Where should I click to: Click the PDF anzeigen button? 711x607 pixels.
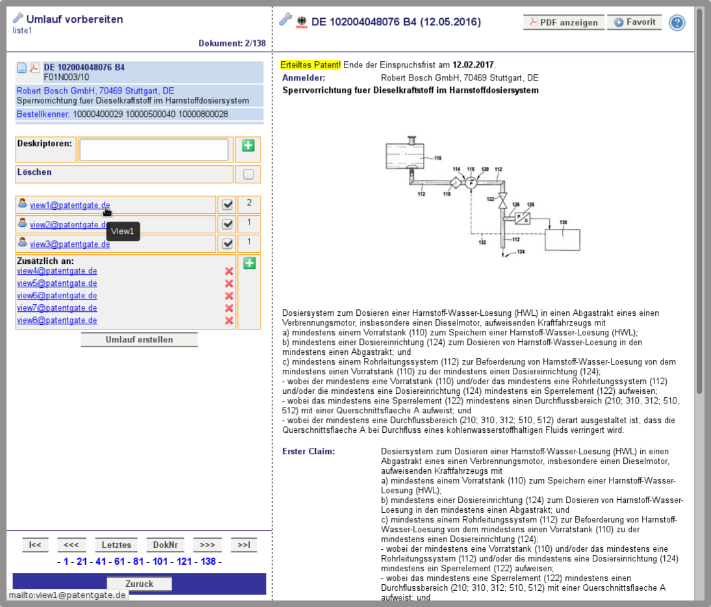click(x=563, y=22)
